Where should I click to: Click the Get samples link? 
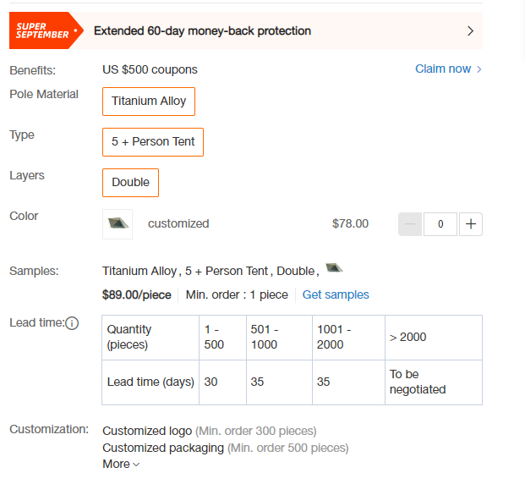pyautogui.click(x=336, y=294)
